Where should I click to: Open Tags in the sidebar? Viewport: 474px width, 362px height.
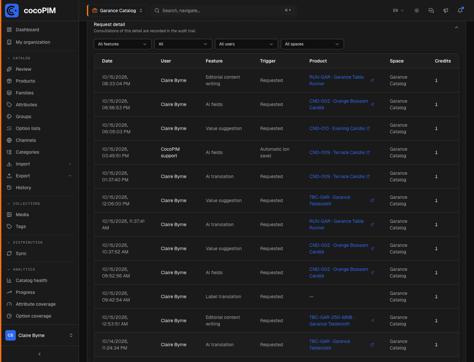pyautogui.click(x=39, y=226)
